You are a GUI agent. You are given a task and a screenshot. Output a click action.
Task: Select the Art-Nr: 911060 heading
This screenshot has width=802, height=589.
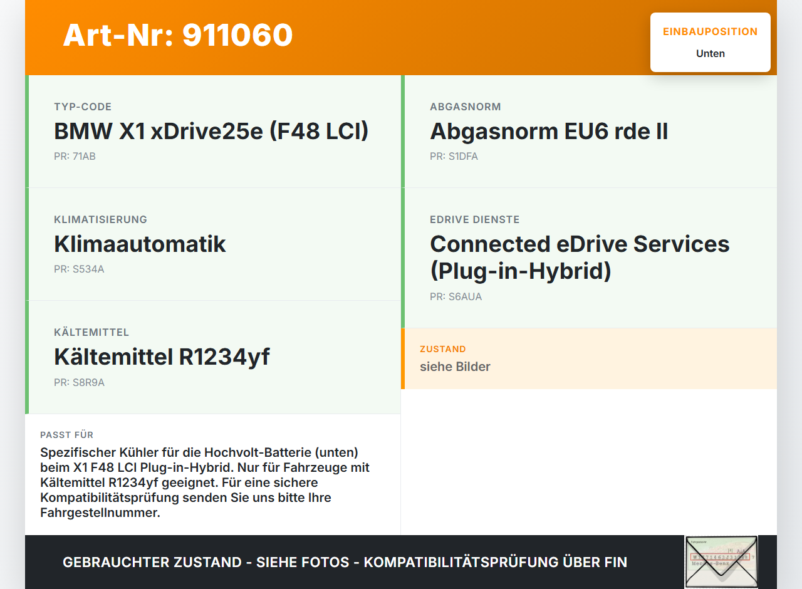178,35
